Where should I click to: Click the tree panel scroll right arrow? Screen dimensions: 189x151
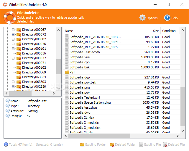(x=54, y=93)
